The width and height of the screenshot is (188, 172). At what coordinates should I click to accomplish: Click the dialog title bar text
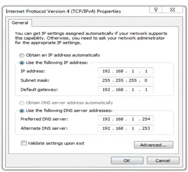click(x=63, y=11)
